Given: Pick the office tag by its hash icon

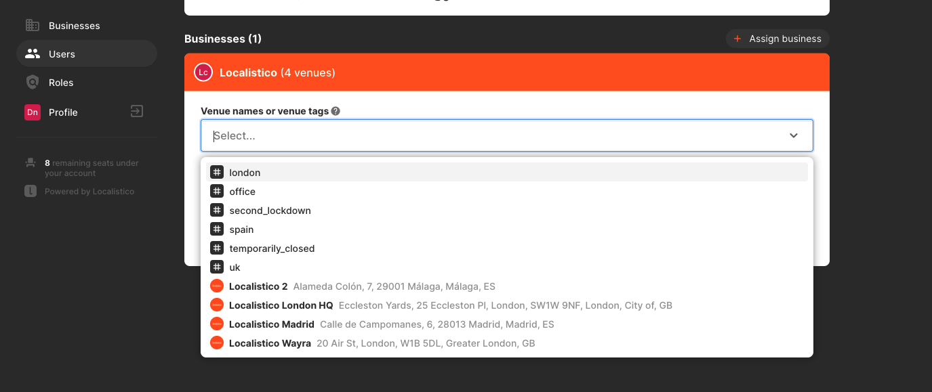Looking at the screenshot, I should pyautogui.click(x=217, y=192).
